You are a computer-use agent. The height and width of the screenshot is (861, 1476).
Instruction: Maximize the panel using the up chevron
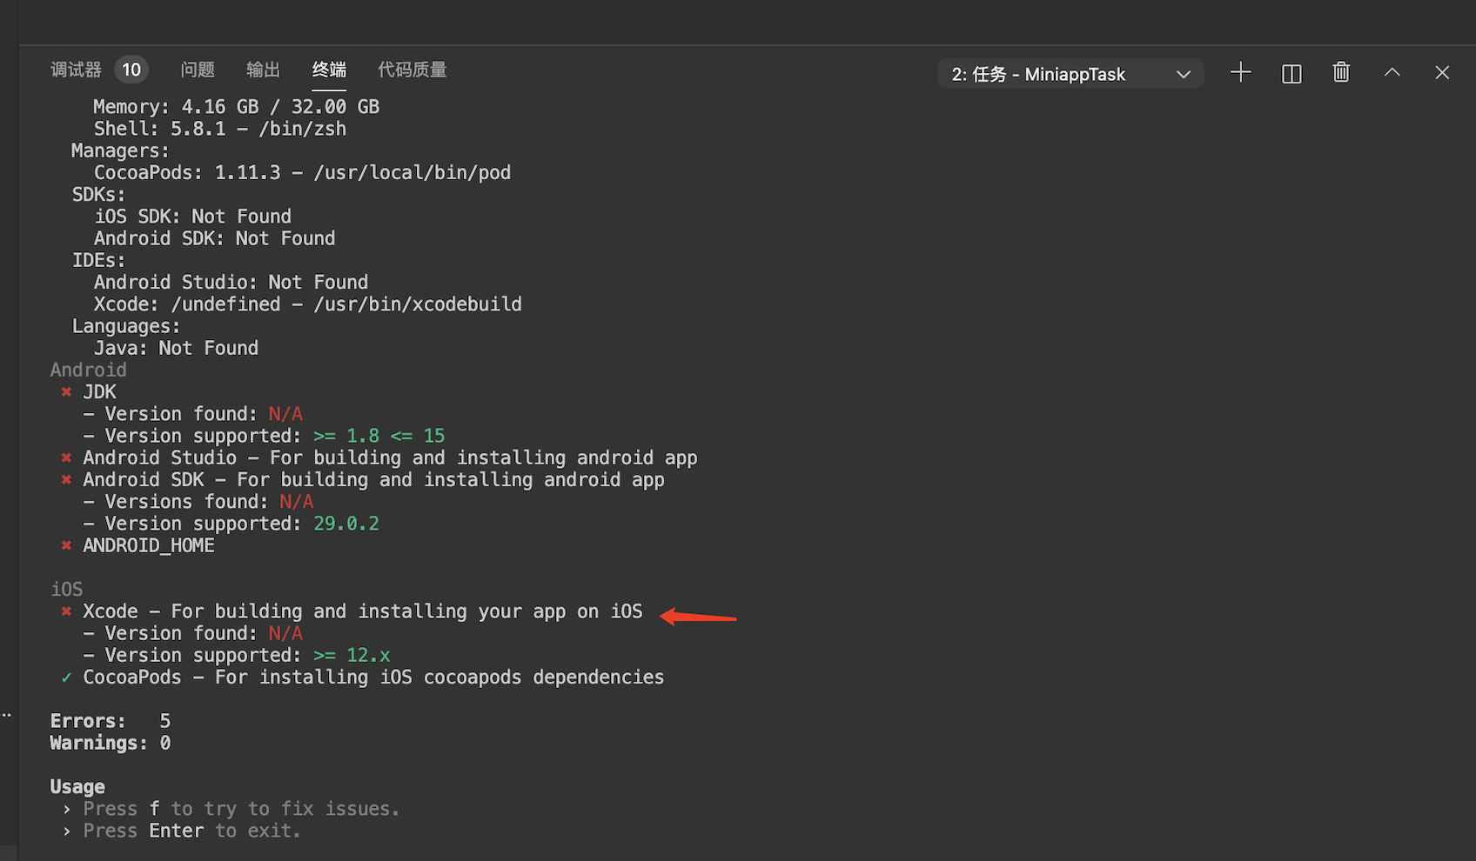(x=1392, y=73)
